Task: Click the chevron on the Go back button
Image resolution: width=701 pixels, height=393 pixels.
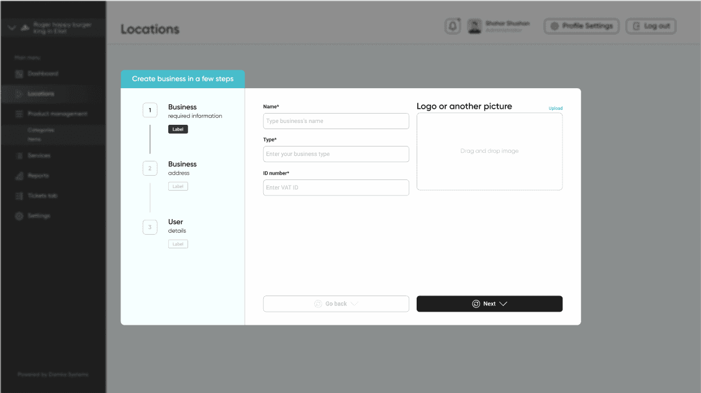Action: pos(355,304)
